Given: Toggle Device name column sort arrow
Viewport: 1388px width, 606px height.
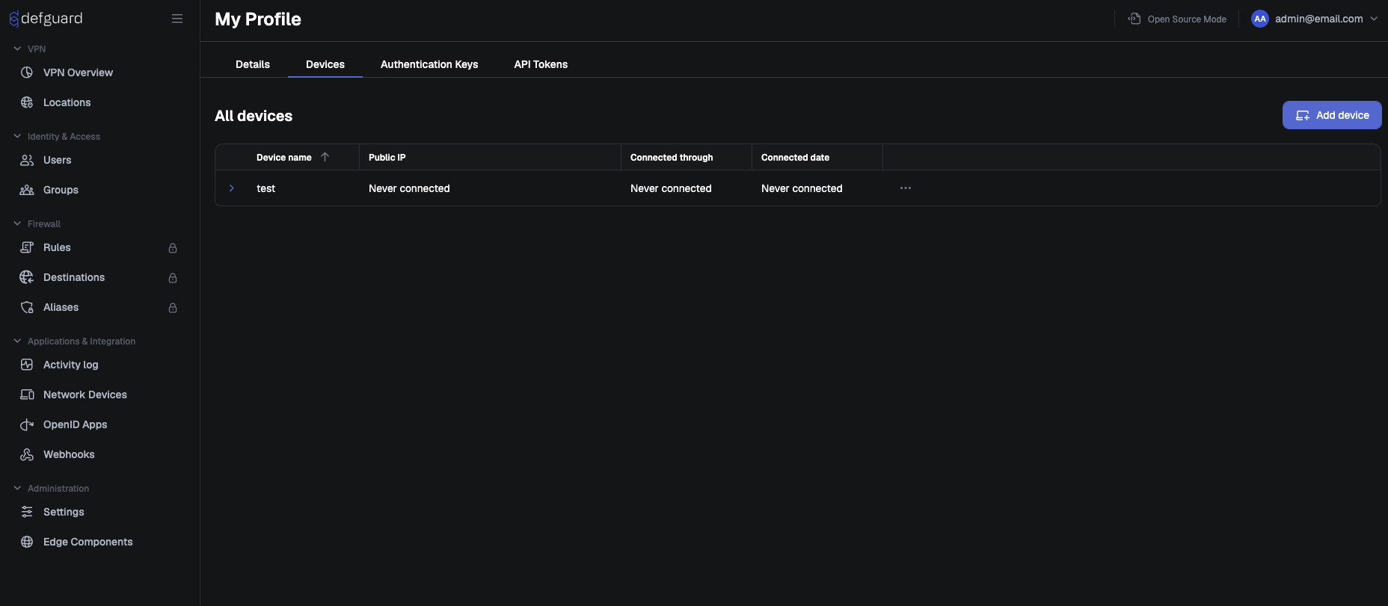Looking at the screenshot, I should pos(325,157).
